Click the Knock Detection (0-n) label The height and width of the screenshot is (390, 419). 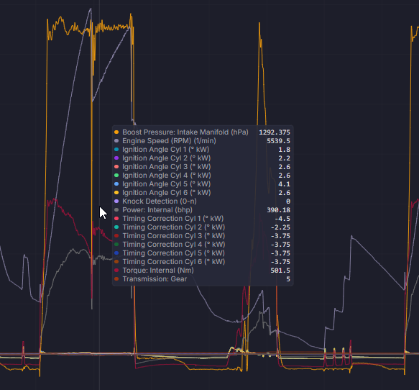[x=160, y=201]
